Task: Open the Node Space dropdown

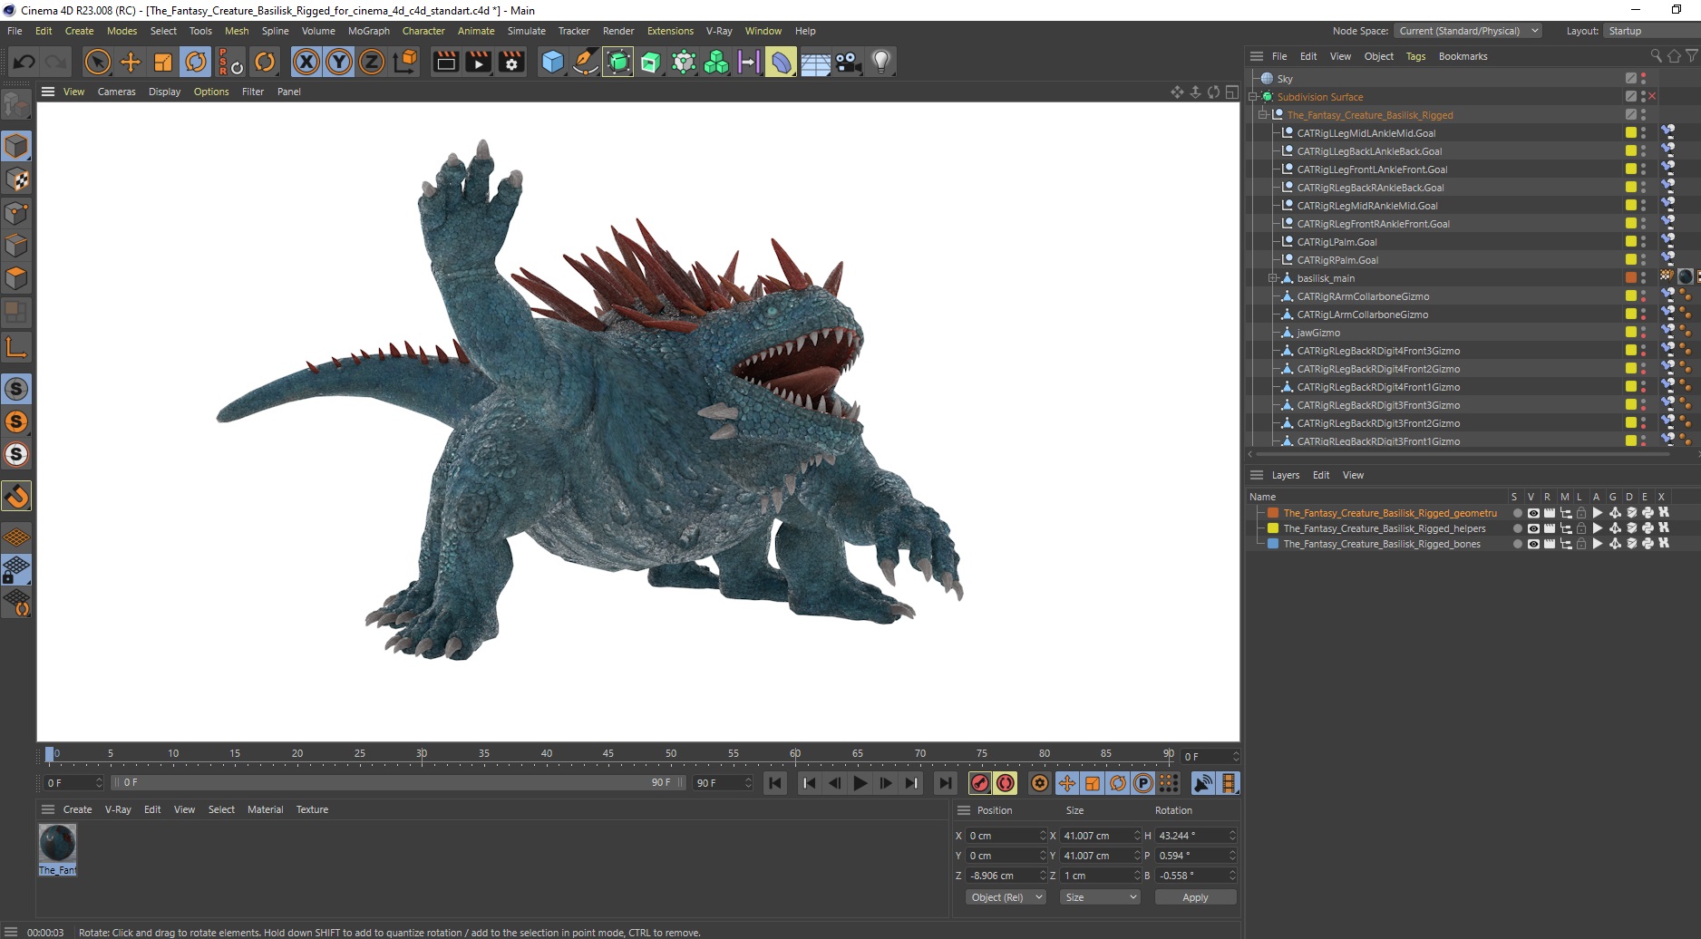Action: 1467,31
